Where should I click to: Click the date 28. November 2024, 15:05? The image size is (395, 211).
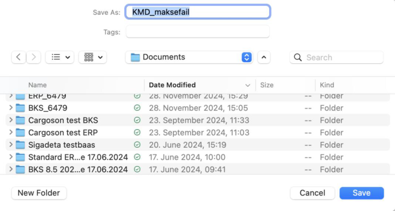click(x=198, y=108)
